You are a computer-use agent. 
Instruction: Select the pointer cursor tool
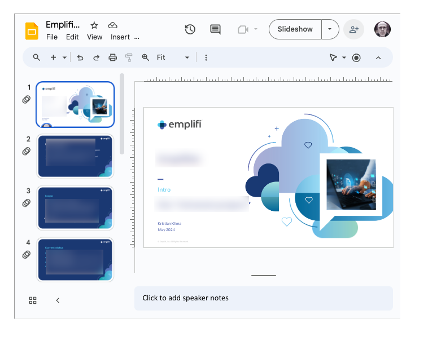[x=333, y=57]
